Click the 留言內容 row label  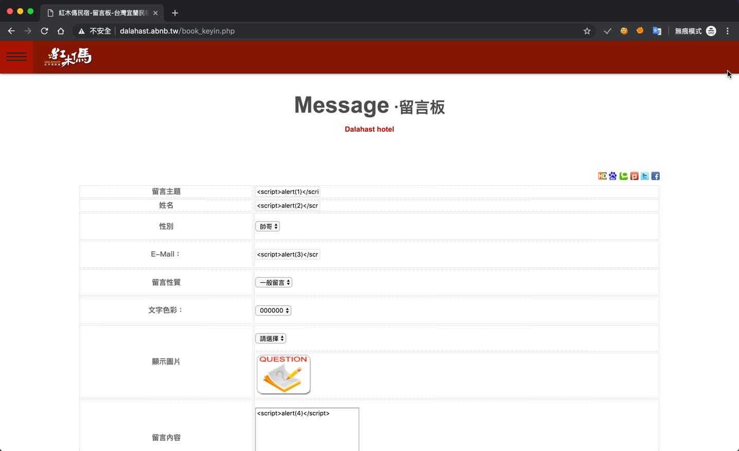166,438
